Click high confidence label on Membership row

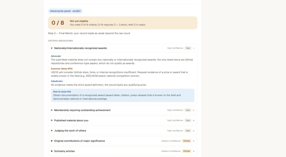(175, 110)
